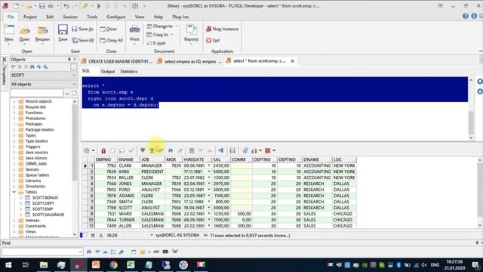The width and height of the screenshot is (483, 272).
Task: Click the Save icon in the ribbon
Action: (63, 30)
